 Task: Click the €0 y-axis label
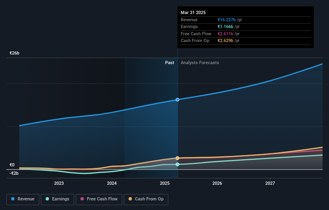coord(12,165)
